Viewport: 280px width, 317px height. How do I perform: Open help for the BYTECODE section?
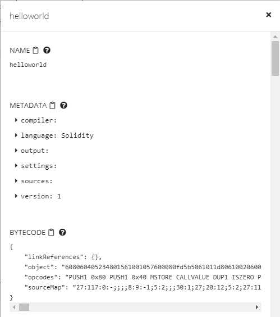click(x=62, y=232)
